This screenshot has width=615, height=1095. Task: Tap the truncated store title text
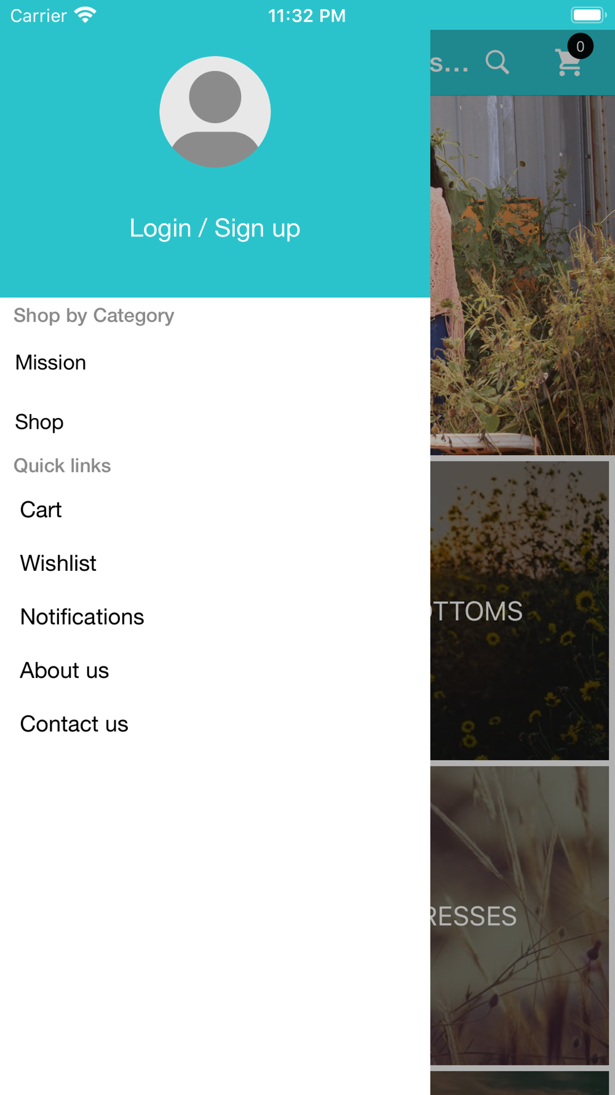[x=449, y=63]
